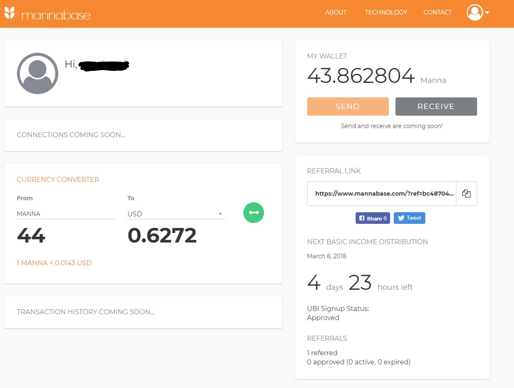Click Send and receive are coming soon note
The image size is (514, 388).
tap(392, 126)
